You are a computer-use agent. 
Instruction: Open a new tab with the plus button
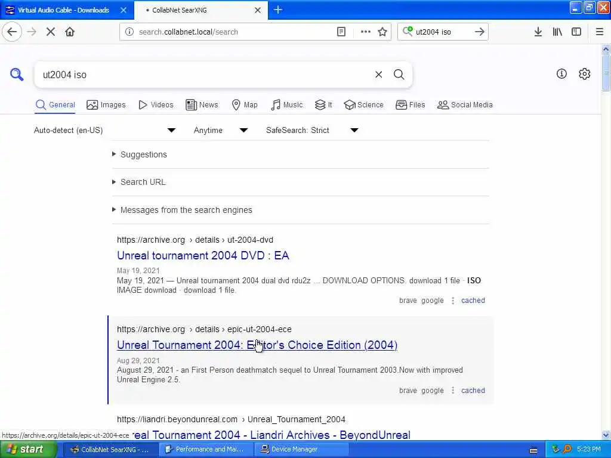278,10
